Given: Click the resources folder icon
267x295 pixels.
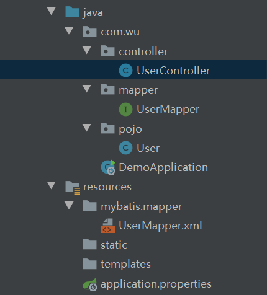Looking at the screenshot, I should [73, 188].
